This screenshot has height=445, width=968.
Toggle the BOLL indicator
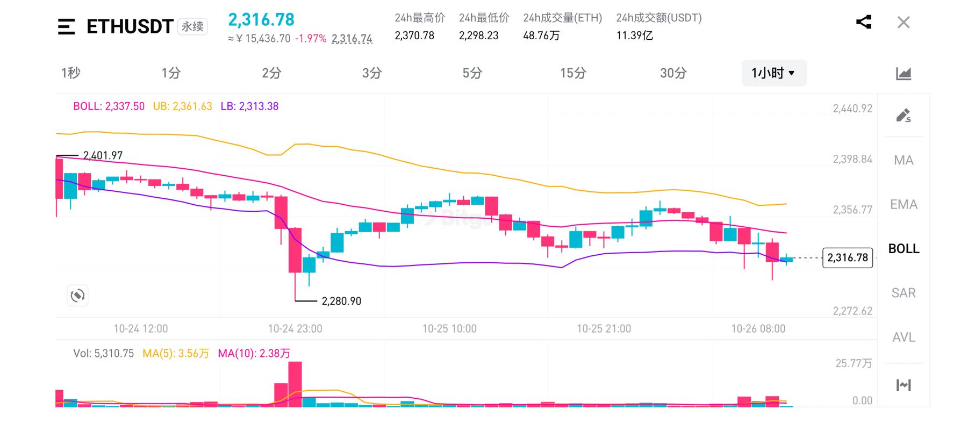tap(904, 248)
